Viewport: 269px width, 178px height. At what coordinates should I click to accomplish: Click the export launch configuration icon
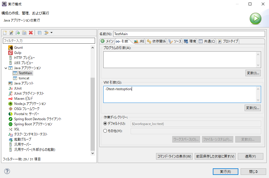pyautogui.click(x=18, y=33)
